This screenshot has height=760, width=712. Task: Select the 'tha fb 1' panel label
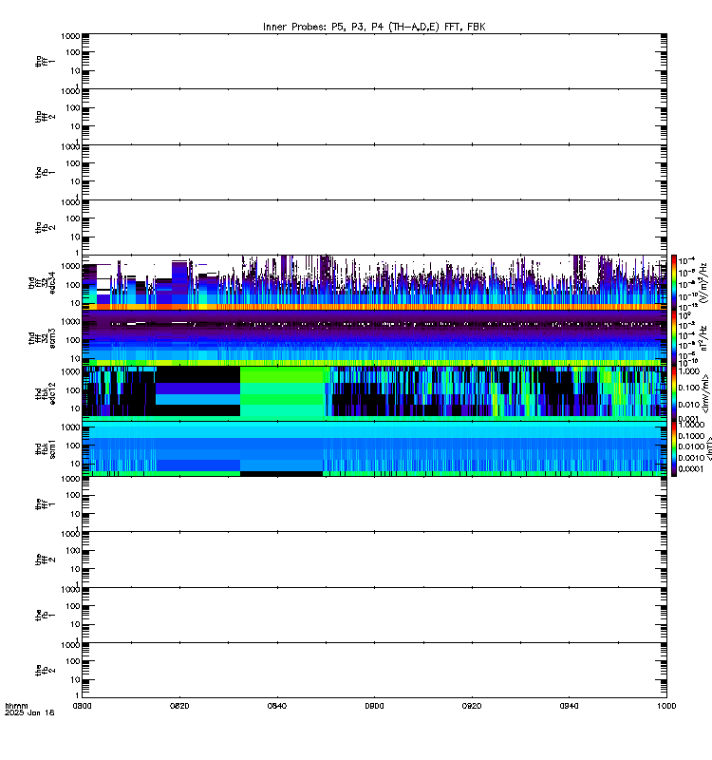coord(45,173)
